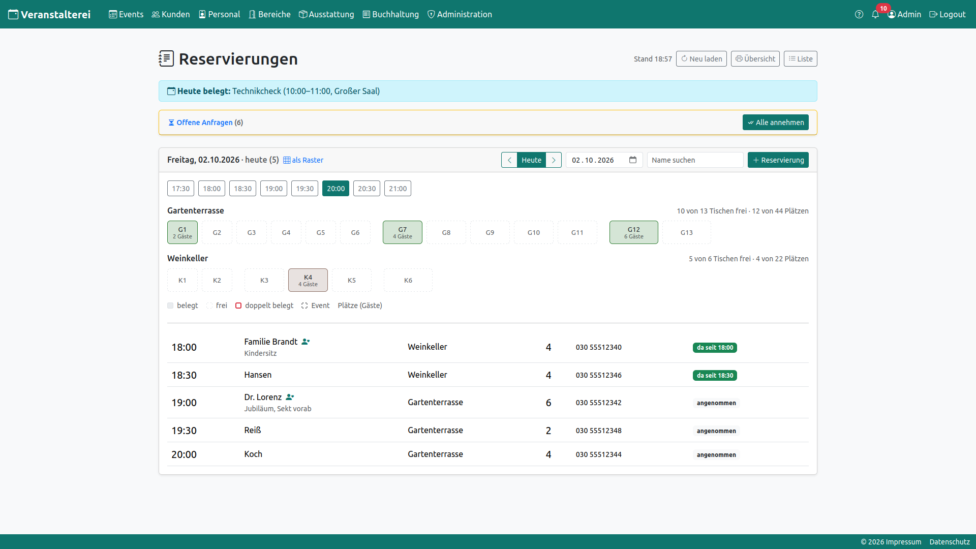Open Kunden menu
Viewport: 976px width, 549px height.
(171, 14)
